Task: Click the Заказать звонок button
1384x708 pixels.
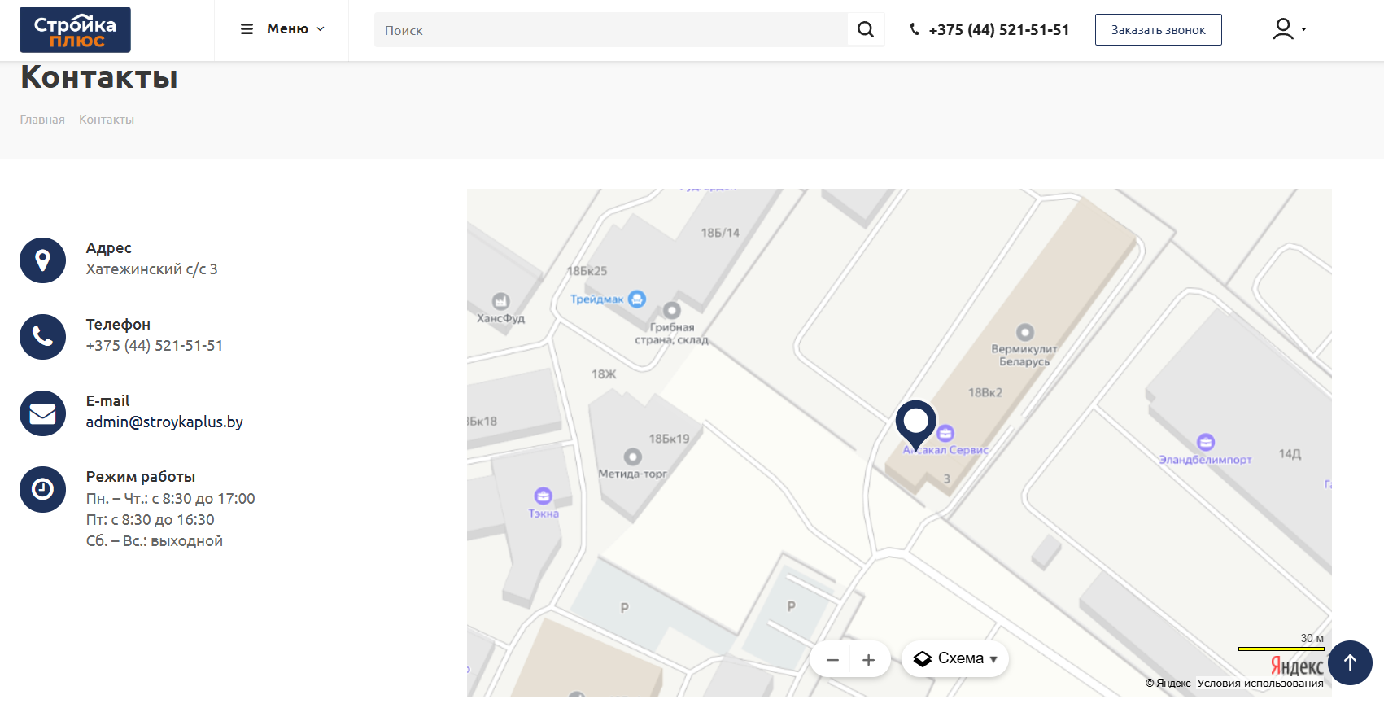Action: 1159,30
